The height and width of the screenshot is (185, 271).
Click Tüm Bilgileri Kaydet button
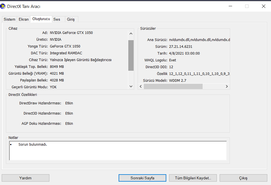193,178
